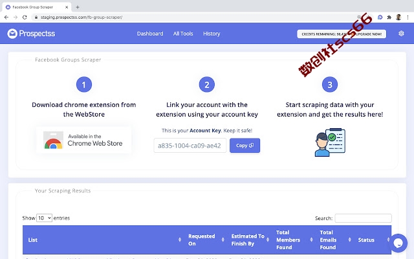414x259 pixels.
Task: Click 'Start scraping data with your extension' text
Action: (330, 109)
